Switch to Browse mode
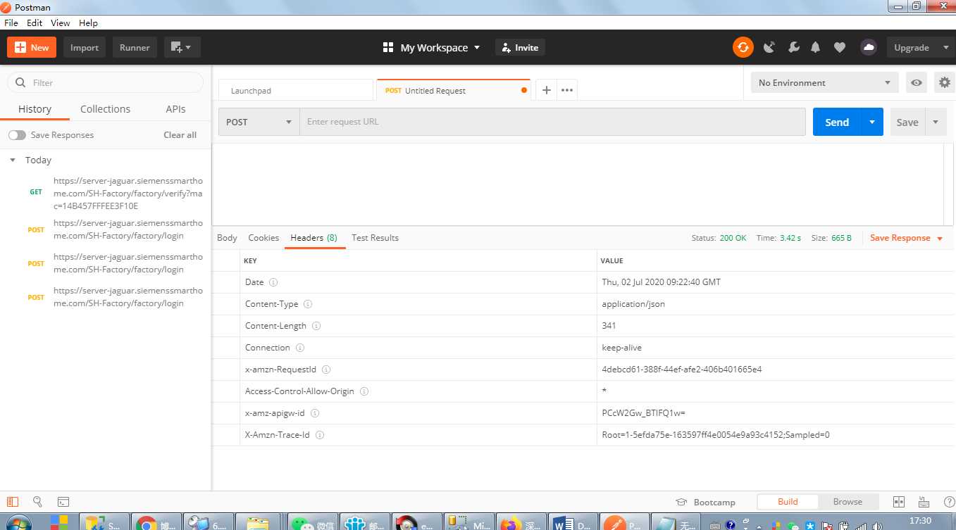This screenshot has width=956, height=530. click(x=848, y=502)
